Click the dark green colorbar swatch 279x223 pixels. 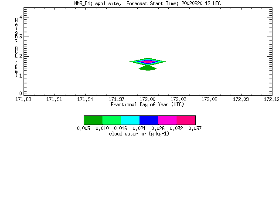click(93, 120)
